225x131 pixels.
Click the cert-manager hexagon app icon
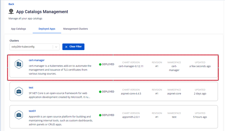(19, 64)
